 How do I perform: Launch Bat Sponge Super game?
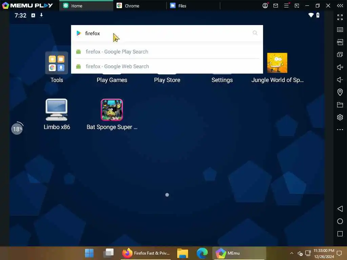click(x=112, y=110)
